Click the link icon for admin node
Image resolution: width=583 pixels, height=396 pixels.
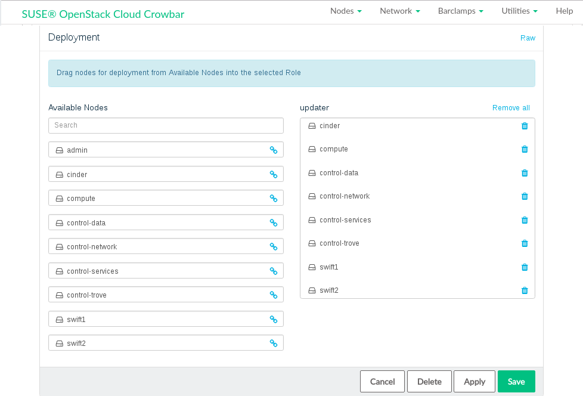coord(274,150)
